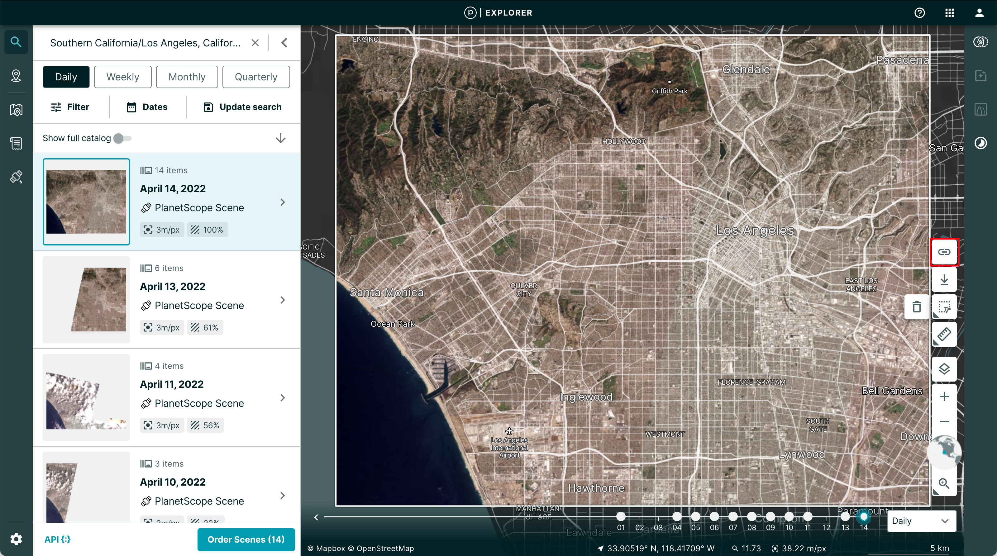Select the April 11, 2022 thumbnail
997x556 pixels.
pyautogui.click(x=86, y=397)
